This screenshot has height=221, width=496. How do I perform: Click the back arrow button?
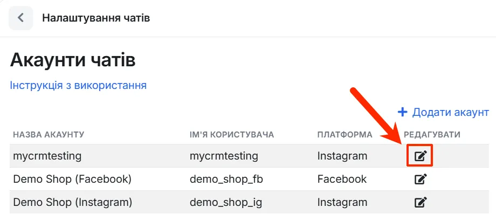tap(21, 18)
